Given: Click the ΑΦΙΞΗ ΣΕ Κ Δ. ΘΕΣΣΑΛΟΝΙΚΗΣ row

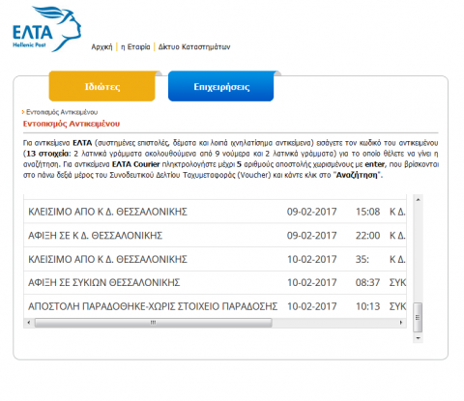Looking at the screenshot, I should pos(215,236).
